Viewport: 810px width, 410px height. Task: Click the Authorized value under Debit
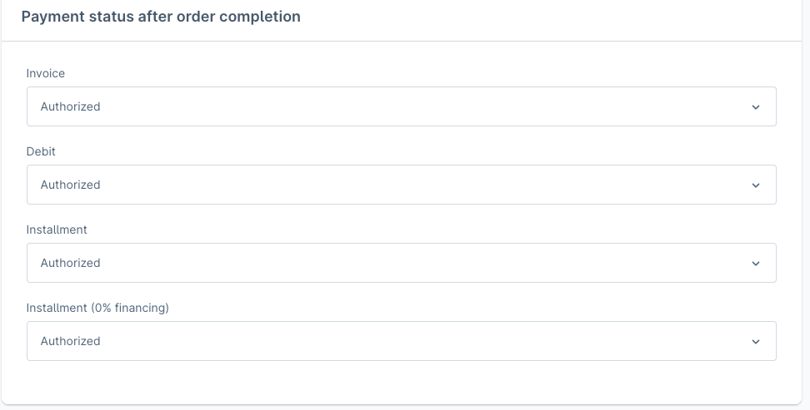(71, 185)
